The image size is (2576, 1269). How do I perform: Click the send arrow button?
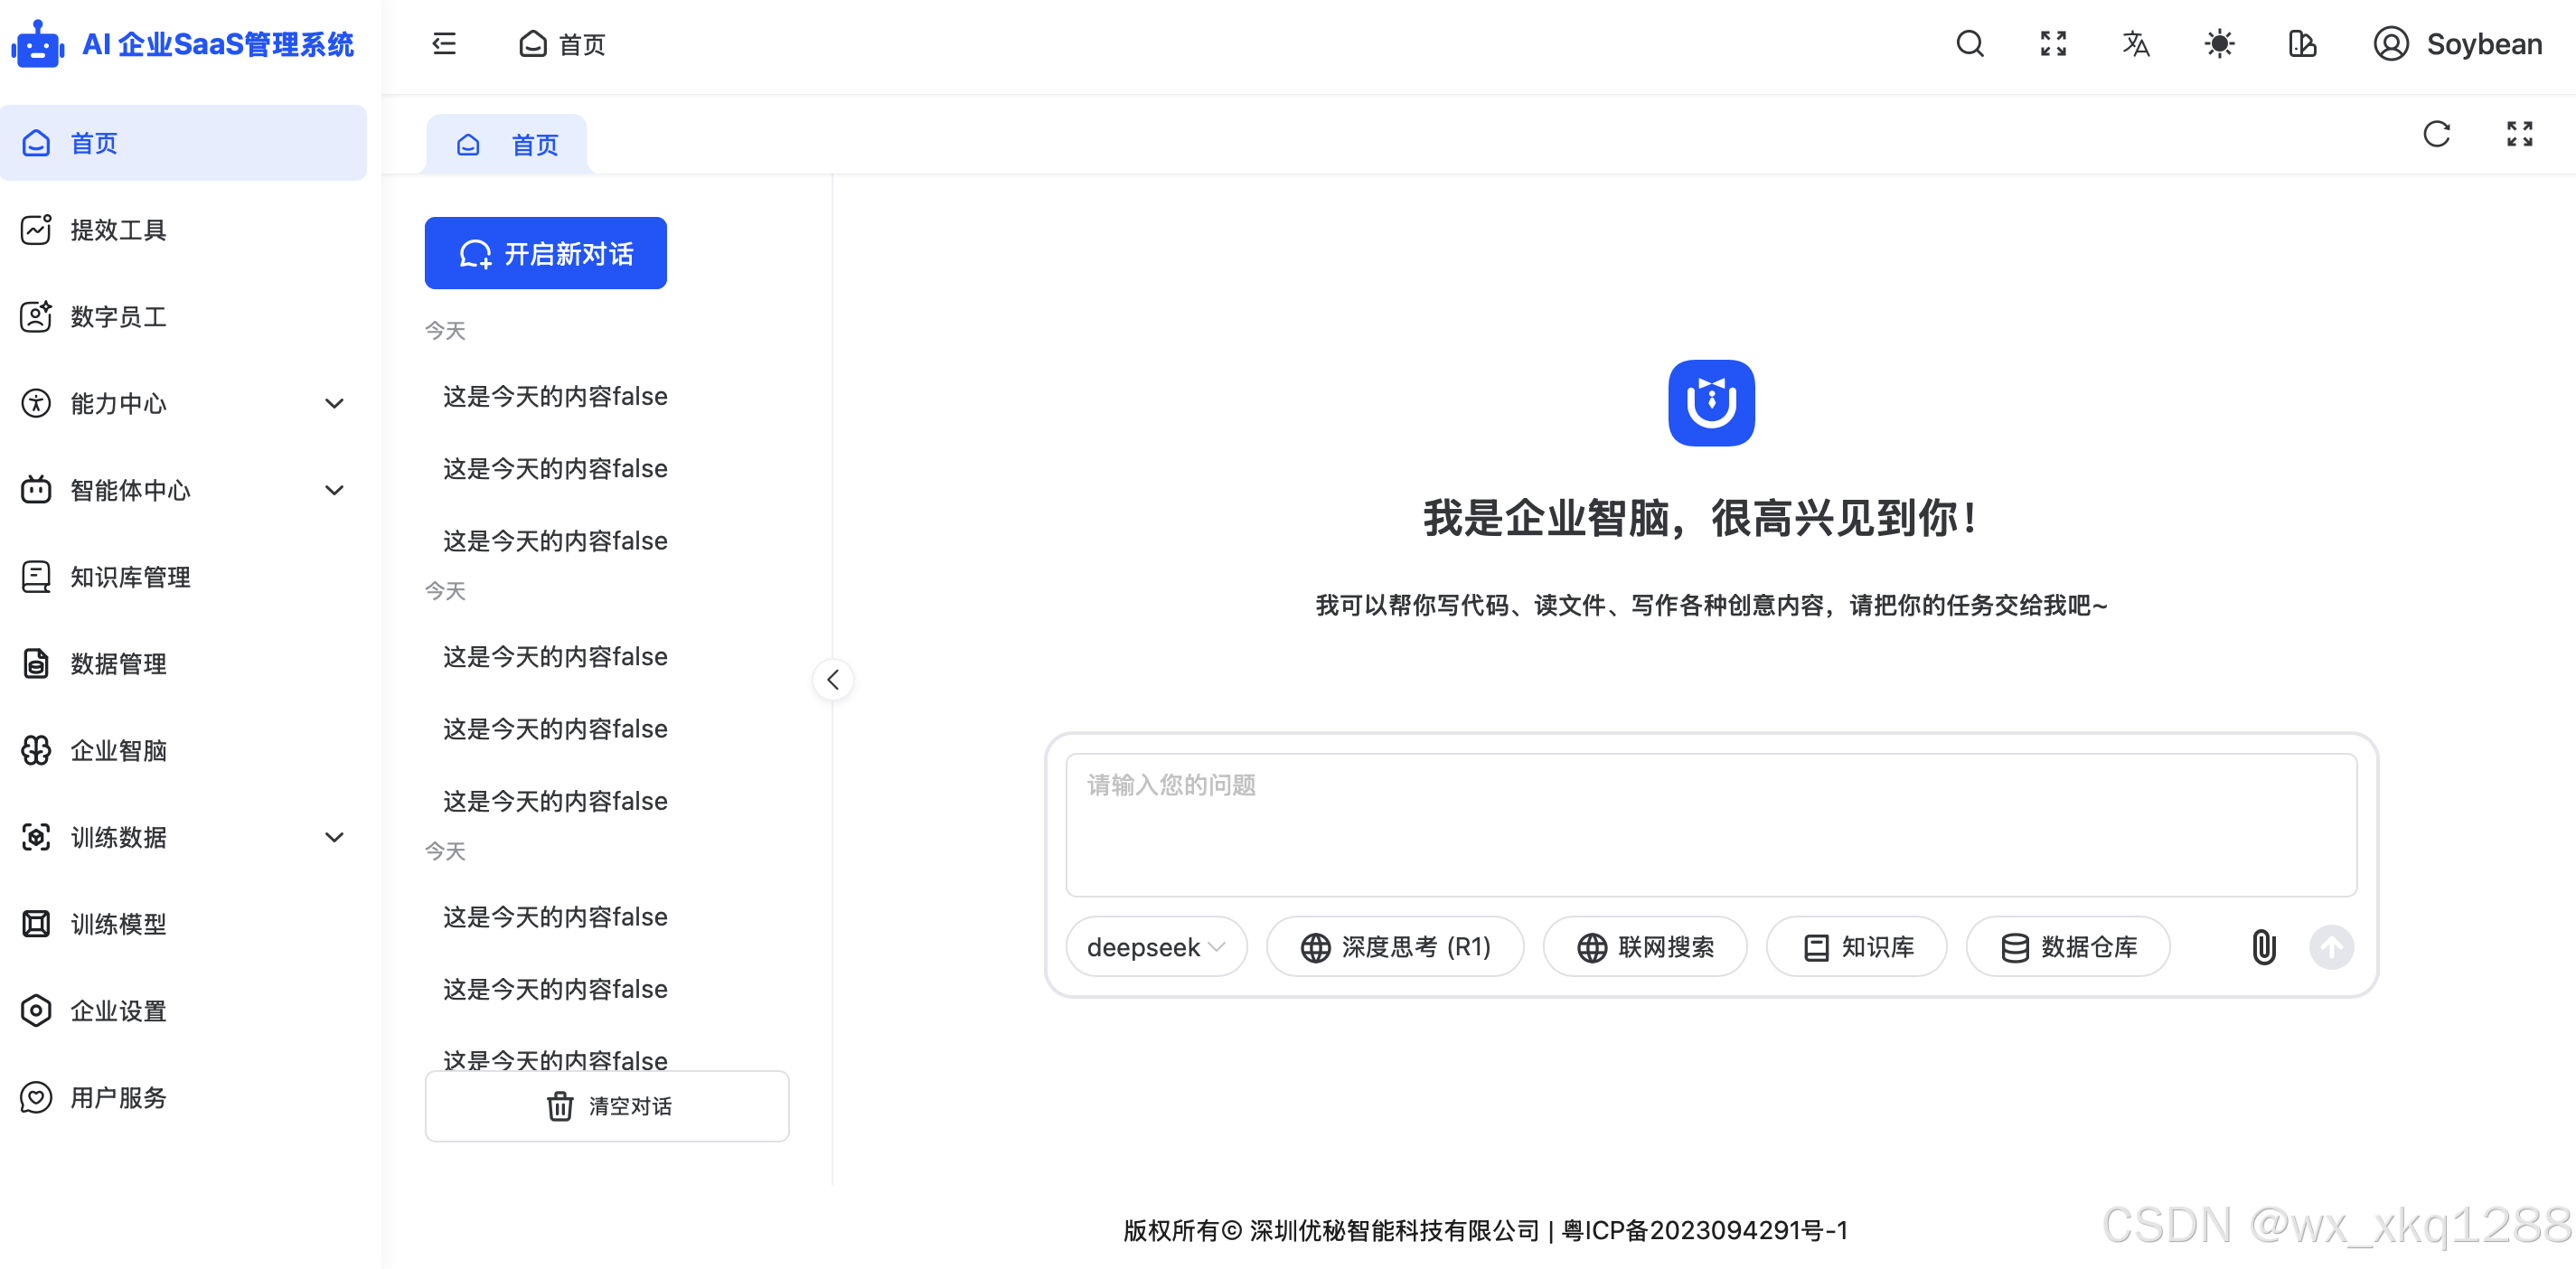2331,946
